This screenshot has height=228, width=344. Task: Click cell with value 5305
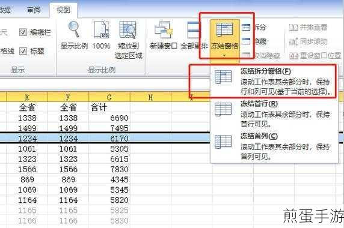[x=109, y=149]
